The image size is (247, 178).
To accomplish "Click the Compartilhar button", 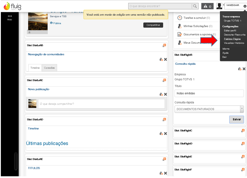I will point(153,25).
